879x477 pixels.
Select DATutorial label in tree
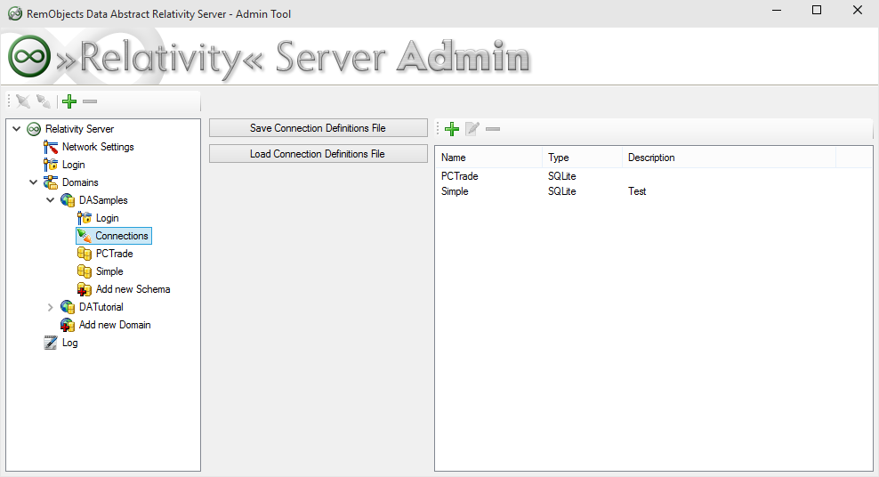101,307
